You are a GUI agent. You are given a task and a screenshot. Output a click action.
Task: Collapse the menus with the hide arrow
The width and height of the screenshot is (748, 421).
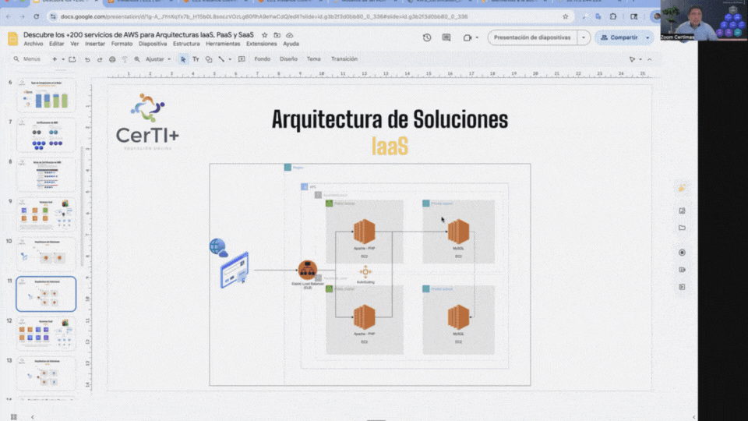(x=649, y=59)
